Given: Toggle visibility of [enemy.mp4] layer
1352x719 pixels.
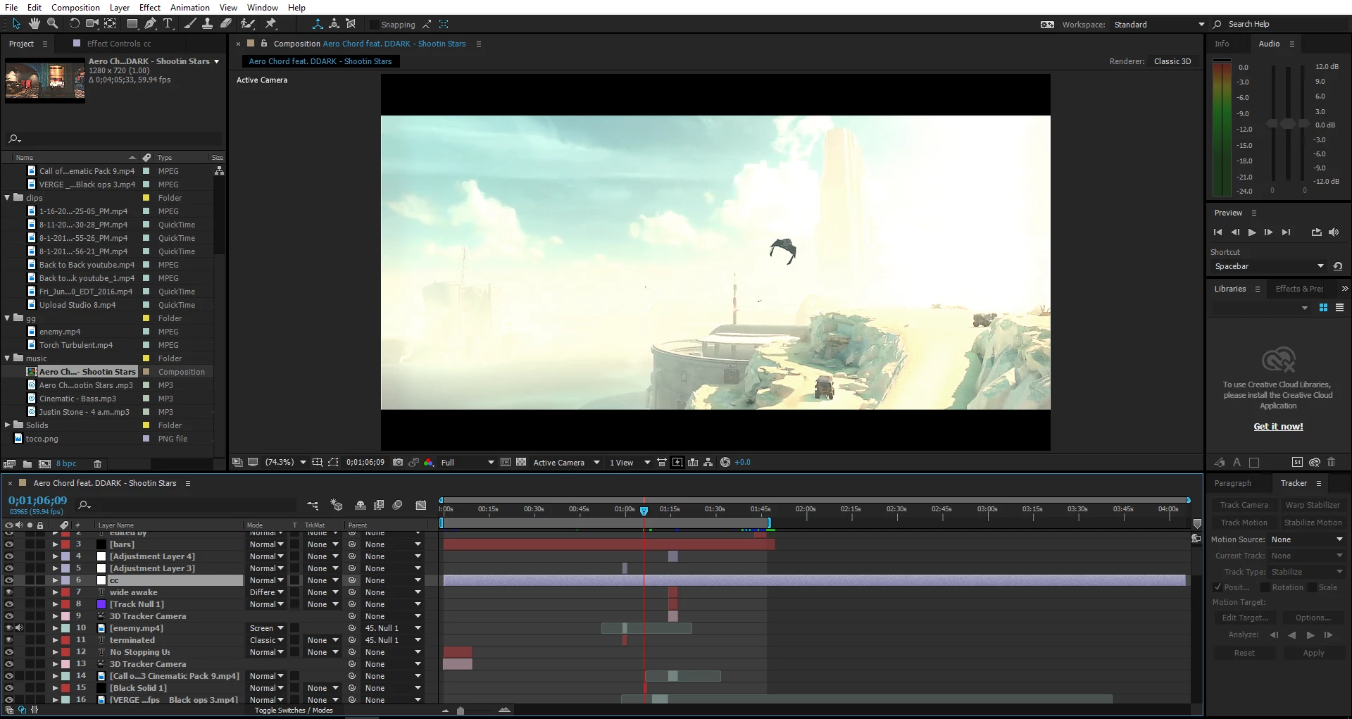Looking at the screenshot, I should point(9,628).
